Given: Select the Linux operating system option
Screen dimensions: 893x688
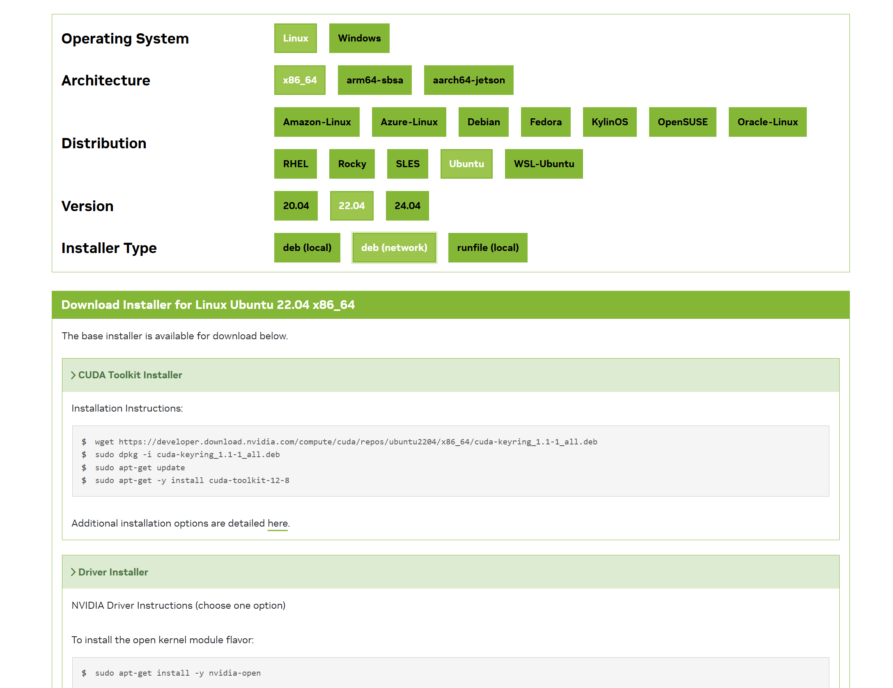Looking at the screenshot, I should [295, 38].
